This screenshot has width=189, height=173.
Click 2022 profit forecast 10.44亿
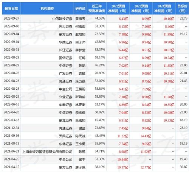coord(123,159)
